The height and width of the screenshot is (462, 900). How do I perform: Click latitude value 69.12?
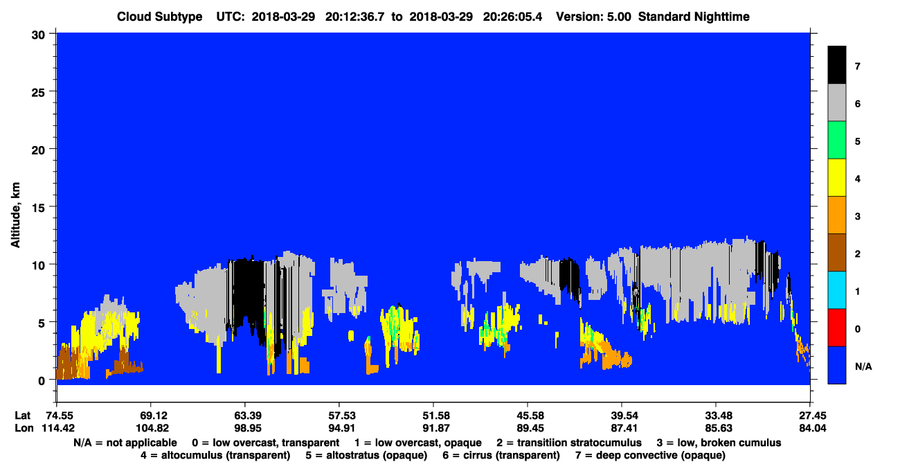tap(151, 416)
